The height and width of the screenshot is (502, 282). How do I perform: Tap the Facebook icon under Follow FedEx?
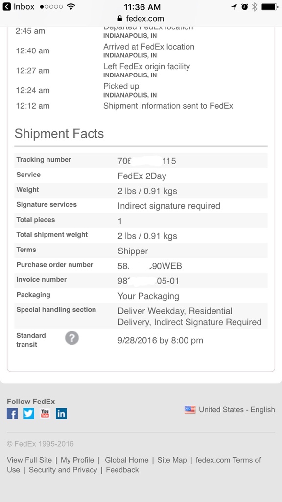pos(12,414)
